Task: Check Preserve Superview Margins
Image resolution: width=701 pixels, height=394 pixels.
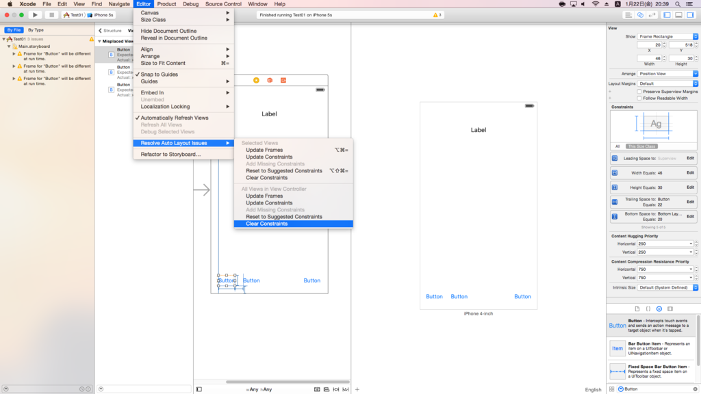Action: (639, 92)
